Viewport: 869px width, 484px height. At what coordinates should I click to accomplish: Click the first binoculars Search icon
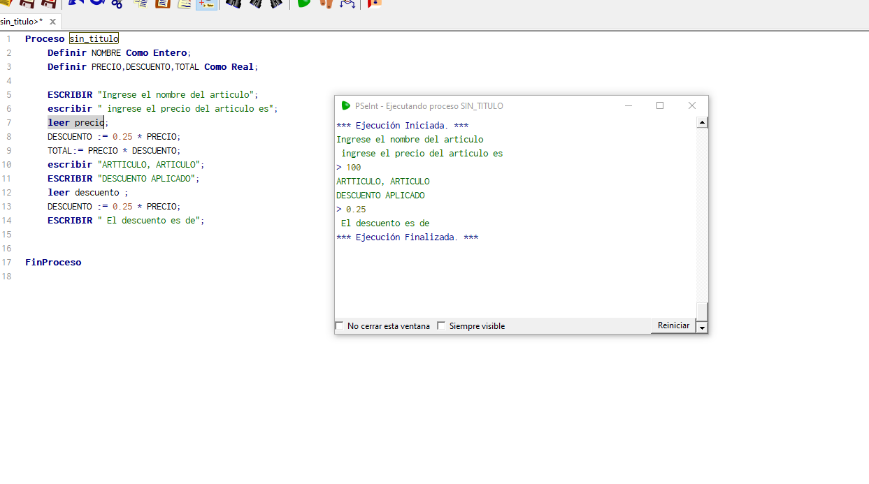click(233, 3)
